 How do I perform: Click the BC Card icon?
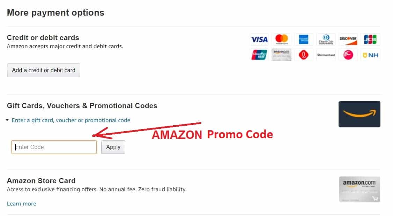(x=348, y=55)
